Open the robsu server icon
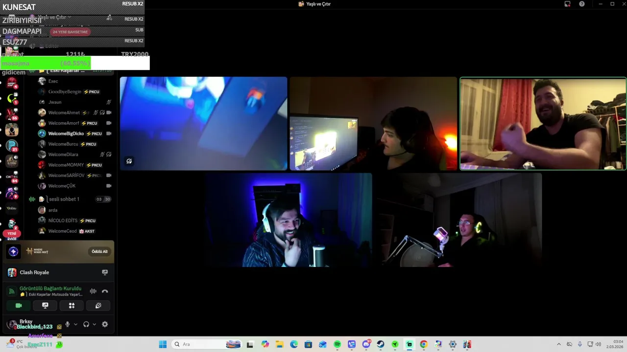 [12, 208]
